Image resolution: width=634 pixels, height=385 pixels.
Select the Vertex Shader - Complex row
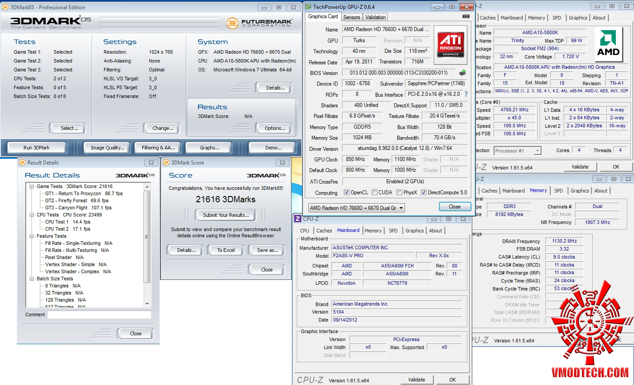coord(78,271)
